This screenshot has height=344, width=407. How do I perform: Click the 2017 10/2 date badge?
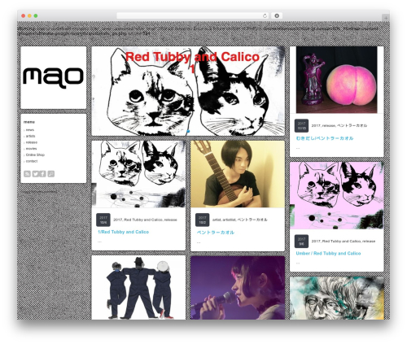202,220
